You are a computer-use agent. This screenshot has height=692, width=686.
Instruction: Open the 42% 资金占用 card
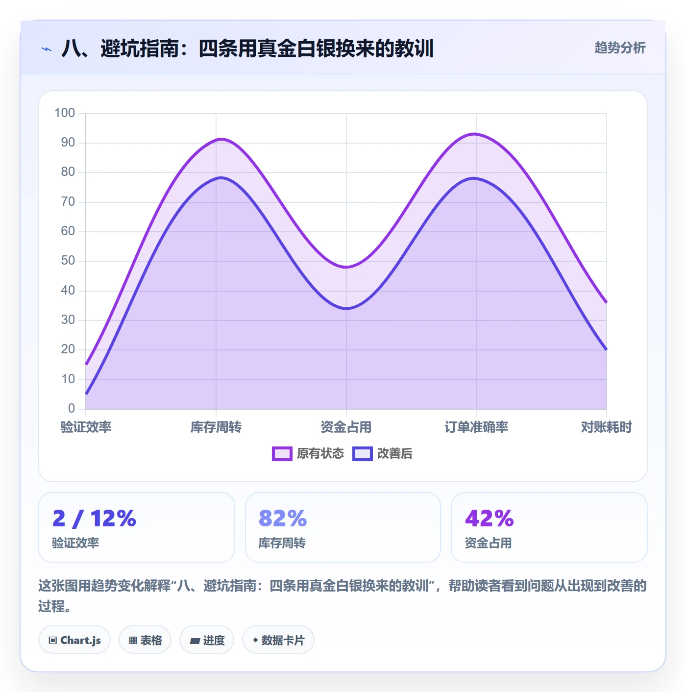(x=549, y=527)
